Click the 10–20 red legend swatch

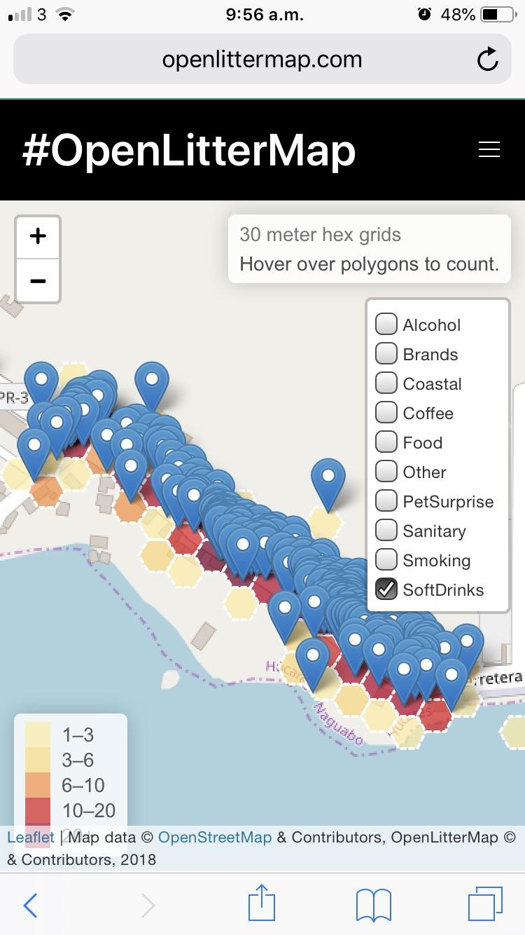click(38, 810)
